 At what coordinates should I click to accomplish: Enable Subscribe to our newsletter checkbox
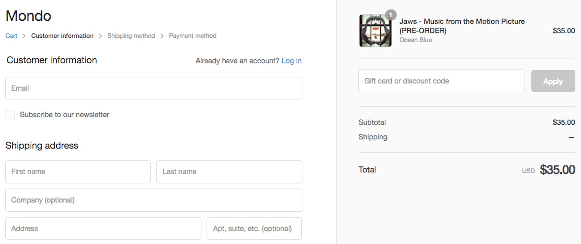(10, 115)
